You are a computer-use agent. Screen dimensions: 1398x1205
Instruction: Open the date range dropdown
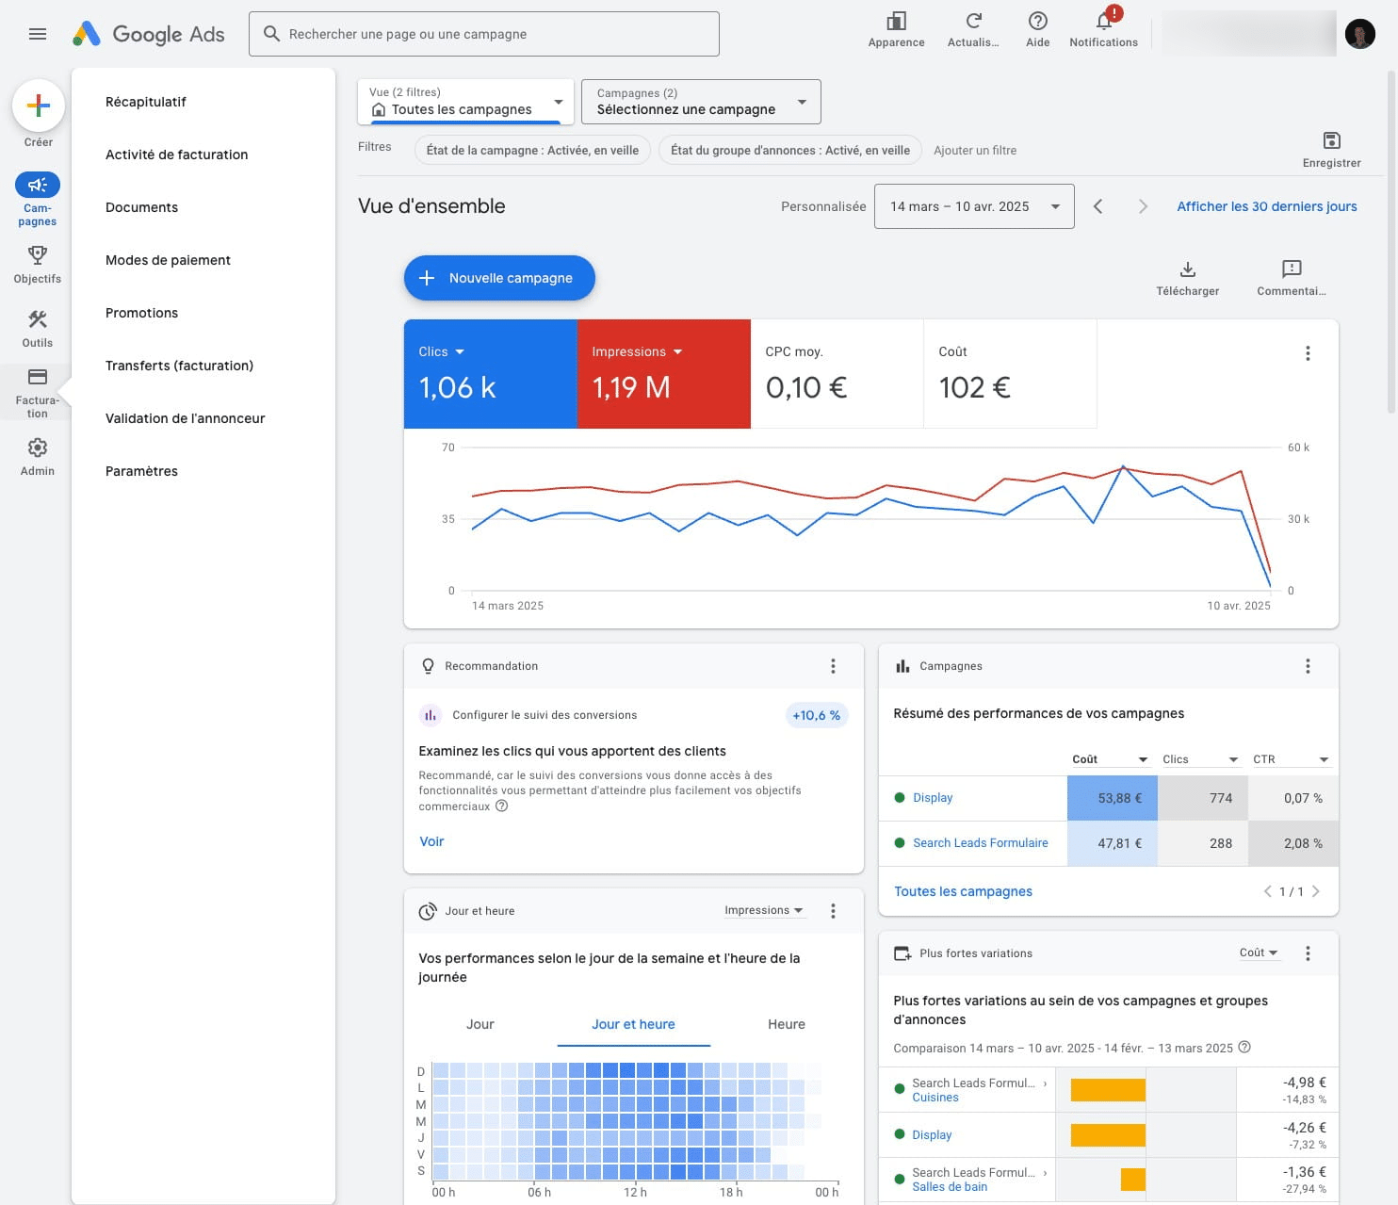tap(974, 206)
